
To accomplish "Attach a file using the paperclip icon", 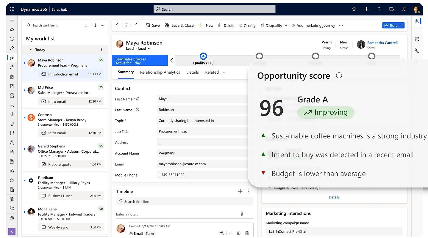I will pyautogui.click(x=242, y=214).
